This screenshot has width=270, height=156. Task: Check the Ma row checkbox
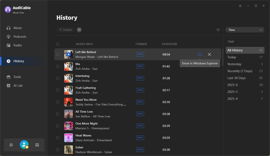coord(58,66)
